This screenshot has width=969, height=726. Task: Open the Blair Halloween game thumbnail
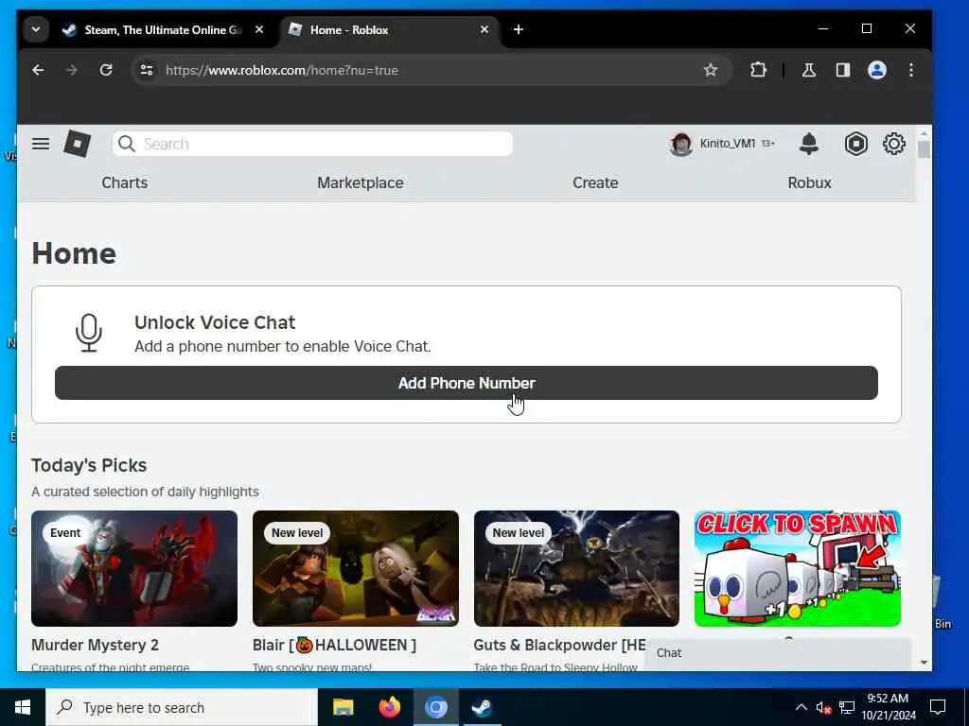click(x=356, y=568)
